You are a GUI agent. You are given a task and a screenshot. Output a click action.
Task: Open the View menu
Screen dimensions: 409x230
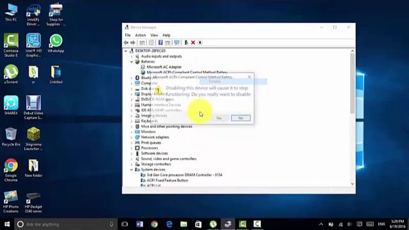[154, 35]
